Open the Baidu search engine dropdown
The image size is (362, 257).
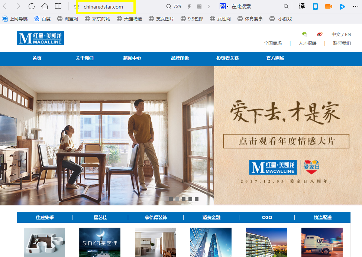tap(224, 6)
